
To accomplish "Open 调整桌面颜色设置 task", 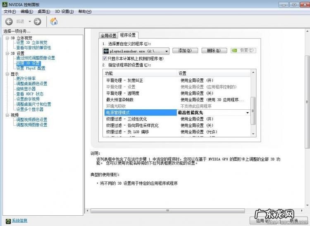I will pos(32,84).
